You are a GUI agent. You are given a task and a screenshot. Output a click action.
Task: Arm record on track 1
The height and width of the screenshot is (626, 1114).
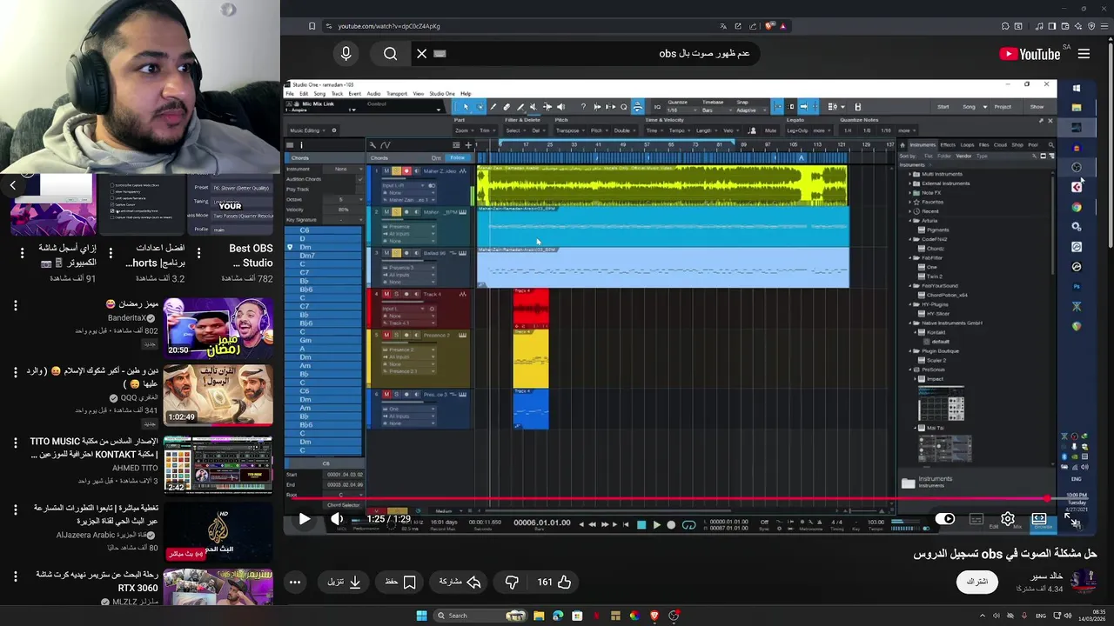tap(406, 171)
